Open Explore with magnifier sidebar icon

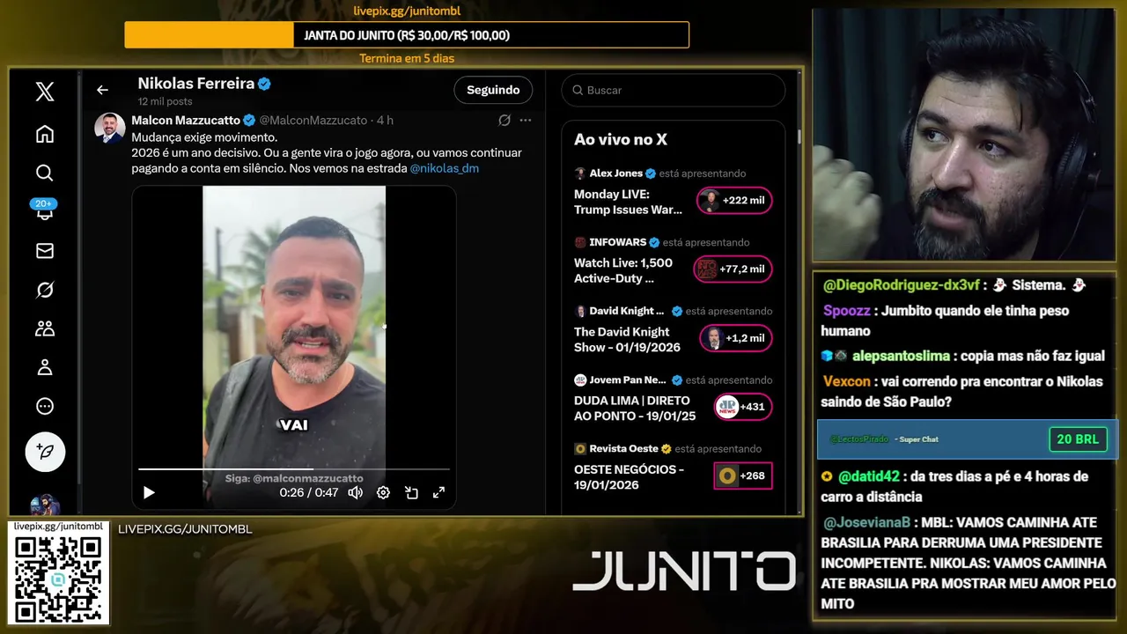click(x=45, y=173)
